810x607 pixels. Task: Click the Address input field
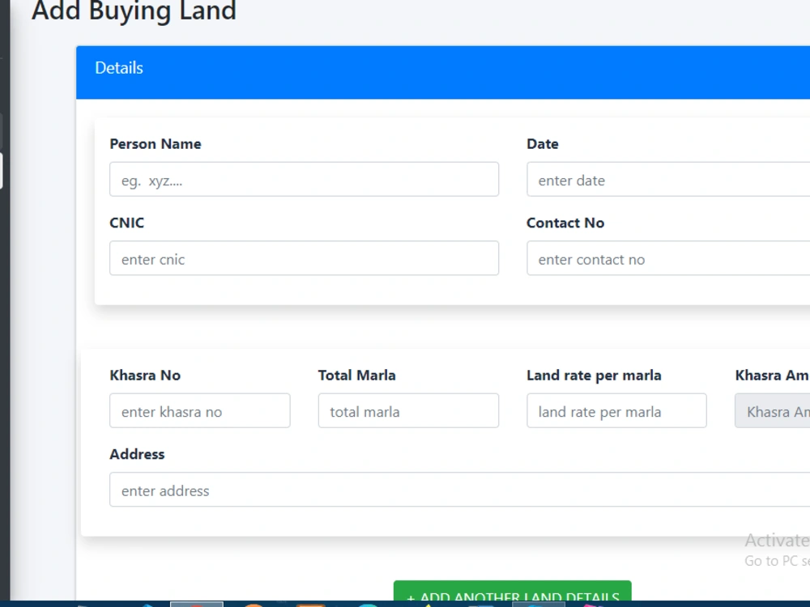coord(460,490)
